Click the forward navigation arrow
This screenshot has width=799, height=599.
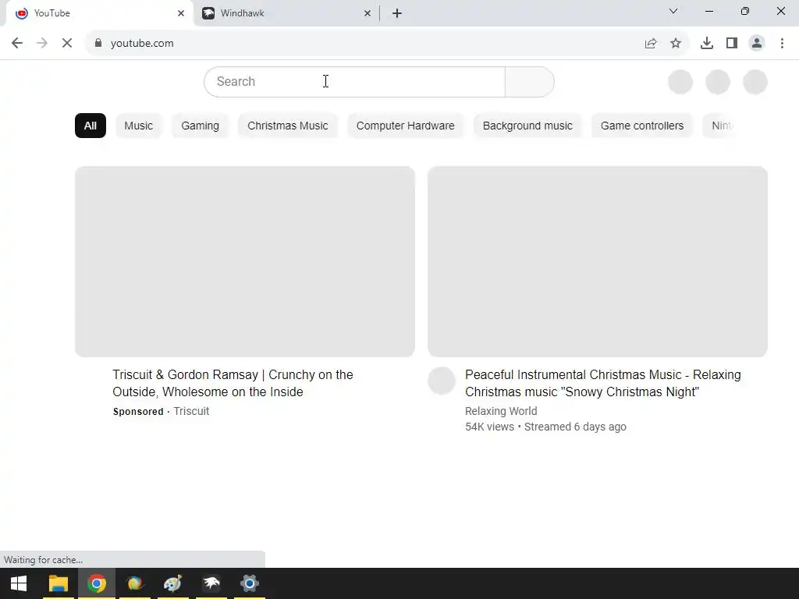(42, 44)
